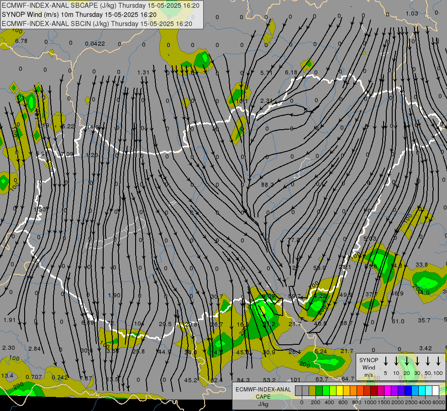Click the 3.42 map value

click(426, 348)
